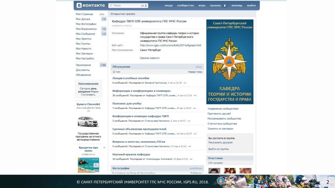The height and width of the screenshot is (188, 335).
Task: Open topic Полезное для учебы
Action: 127,103
